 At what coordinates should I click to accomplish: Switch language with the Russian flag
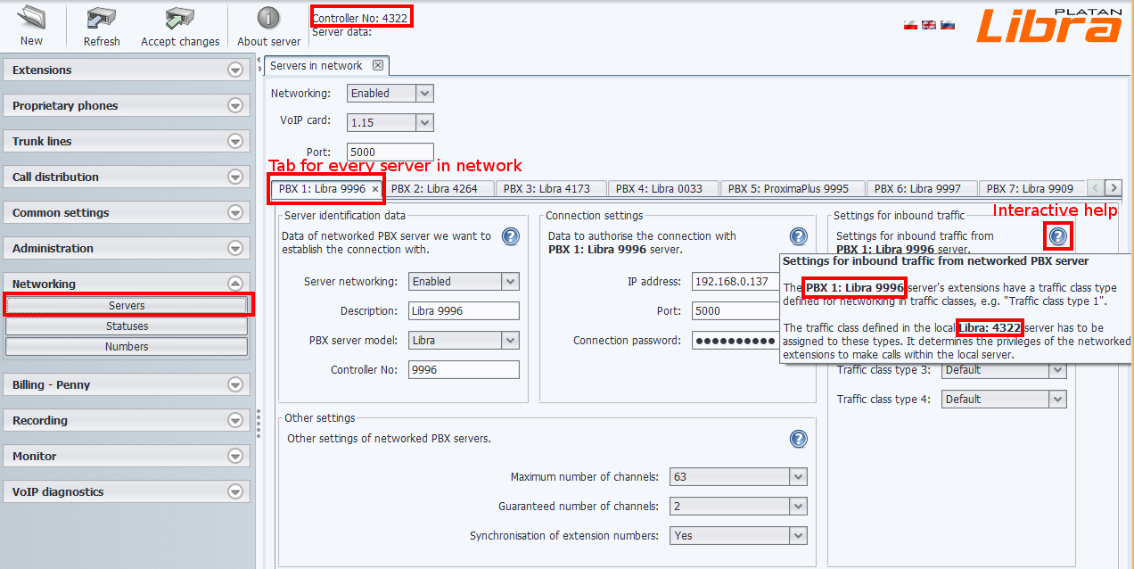948,25
